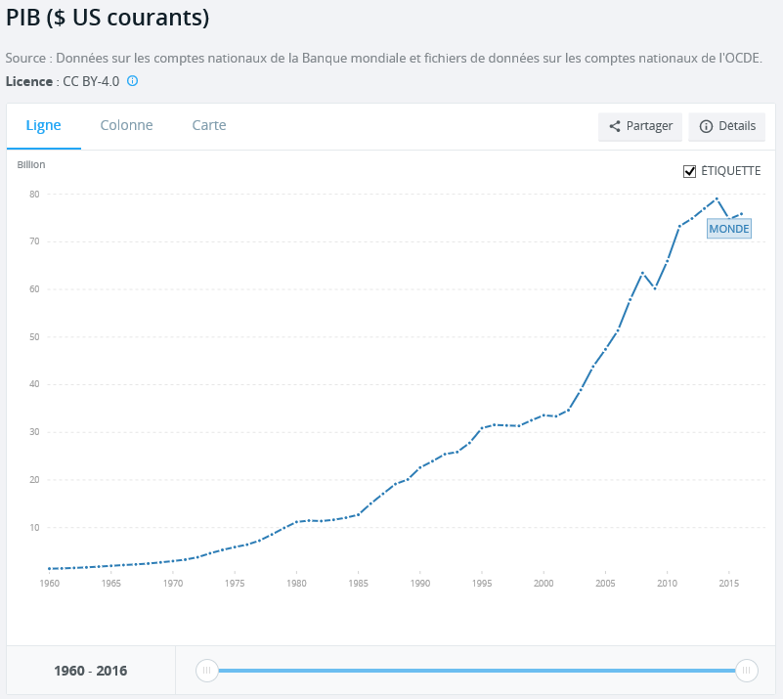Uncheck the ÉTIQUETTE checkbox
The image size is (783, 699).
tap(689, 171)
